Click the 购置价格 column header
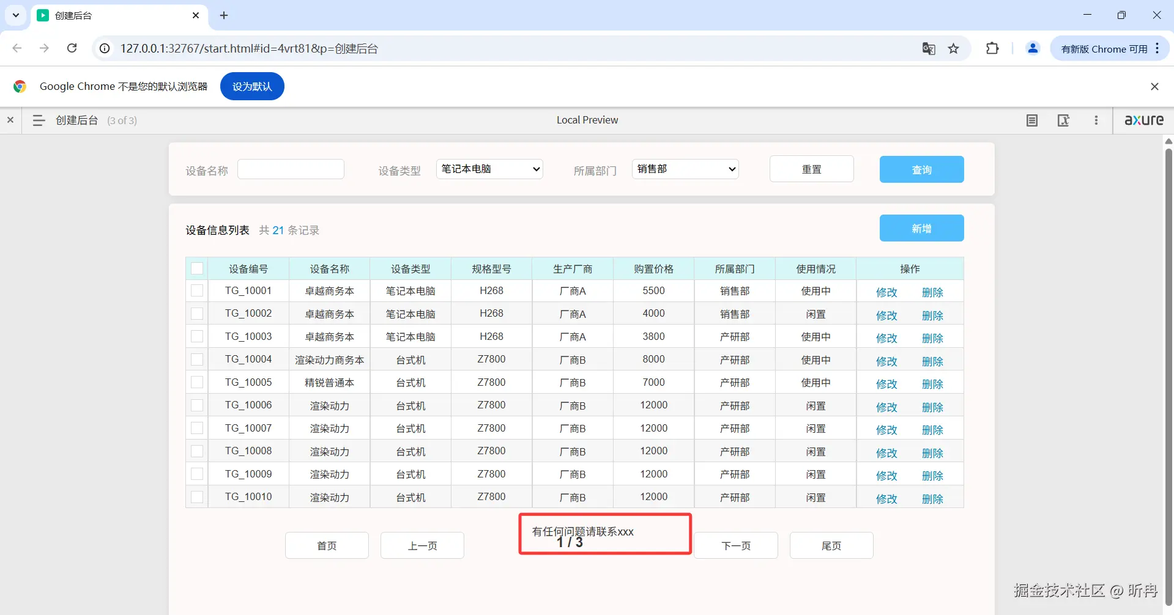Screen dimensions: 1174x615 click(653, 269)
